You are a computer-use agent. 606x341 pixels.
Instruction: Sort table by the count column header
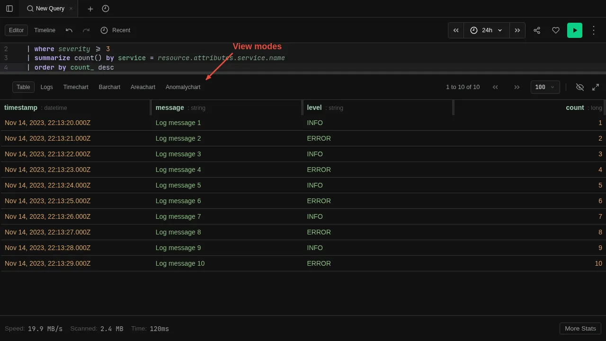(x=575, y=108)
